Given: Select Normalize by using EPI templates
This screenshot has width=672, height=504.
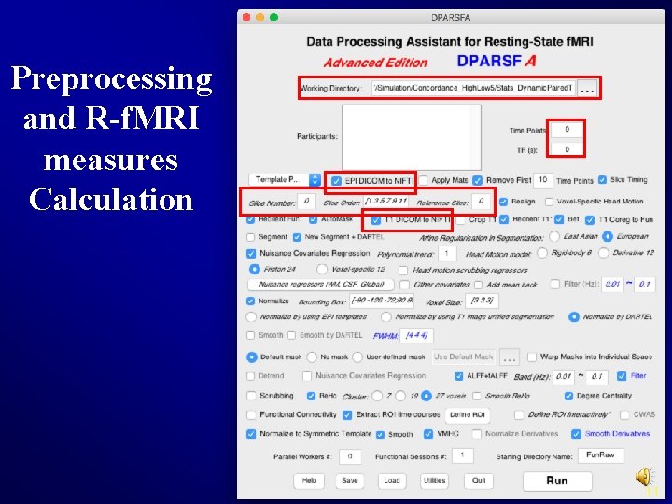Looking at the screenshot, I should tap(251, 317).
